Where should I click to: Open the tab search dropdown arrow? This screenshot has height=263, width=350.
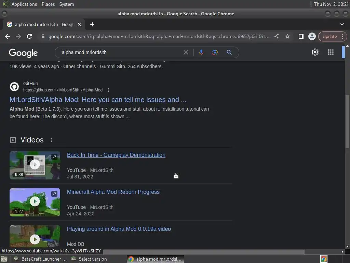coord(342,24)
